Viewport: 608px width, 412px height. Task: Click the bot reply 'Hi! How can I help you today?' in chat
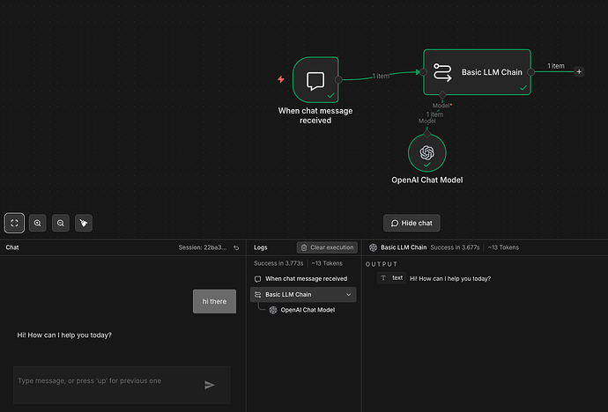pyautogui.click(x=64, y=335)
